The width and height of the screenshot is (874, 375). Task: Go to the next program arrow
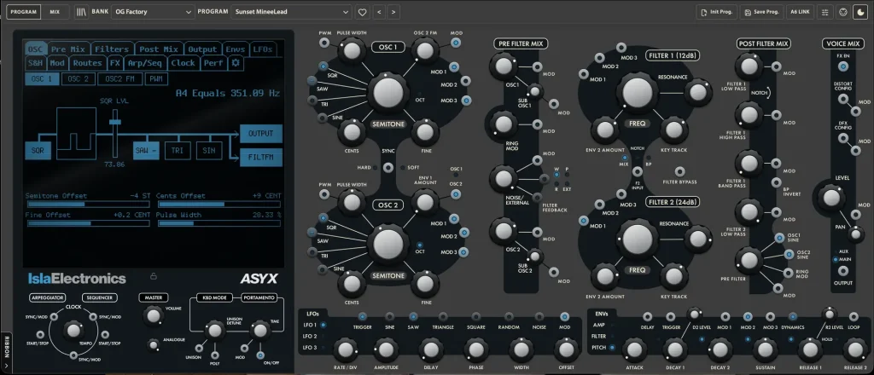click(x=393, y=12)
